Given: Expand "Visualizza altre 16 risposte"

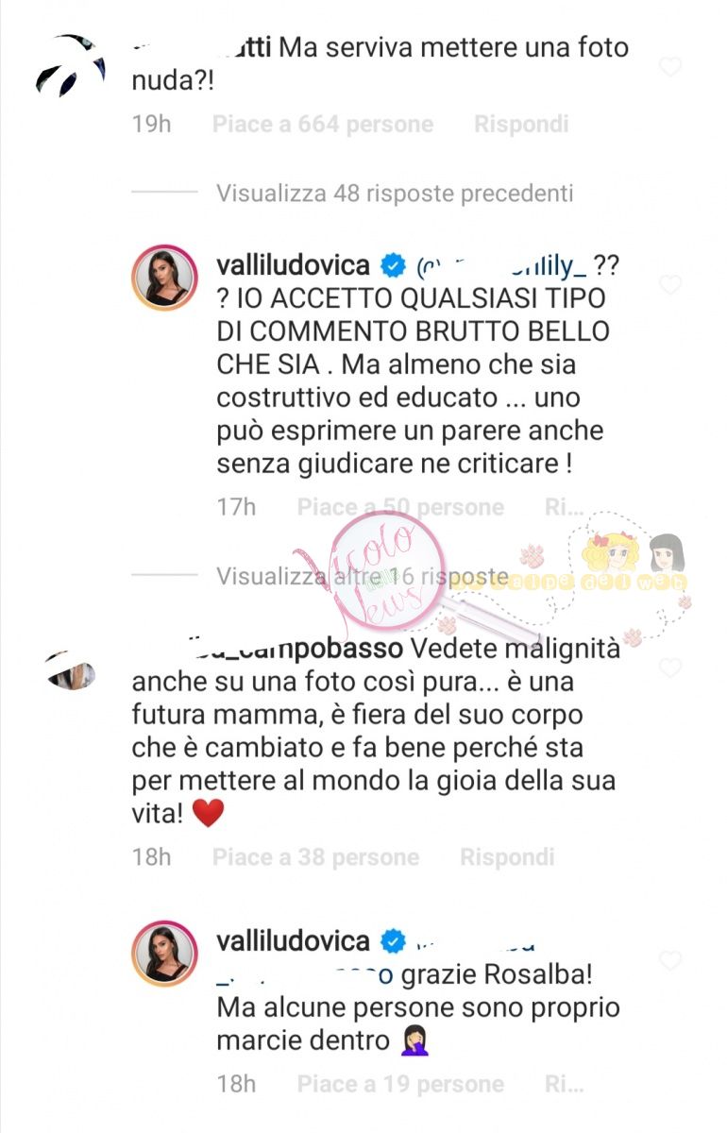Looking at the screenshot, I should 363,576.
